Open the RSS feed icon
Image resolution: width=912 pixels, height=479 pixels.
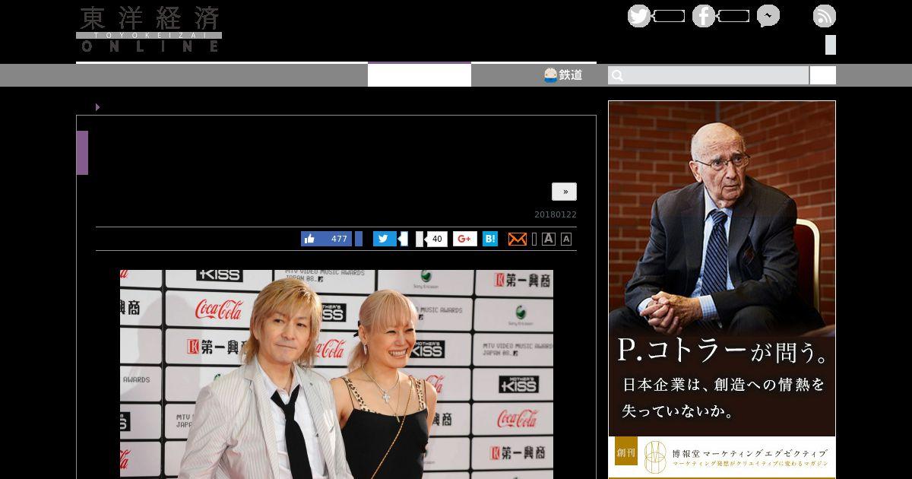coord(825,16)
